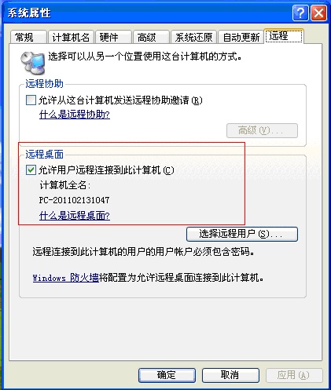Enable 允许从这台计算机发送远程协助邀请 checkbox
Viewport: 331px width, 390px height.
[31, 100]
